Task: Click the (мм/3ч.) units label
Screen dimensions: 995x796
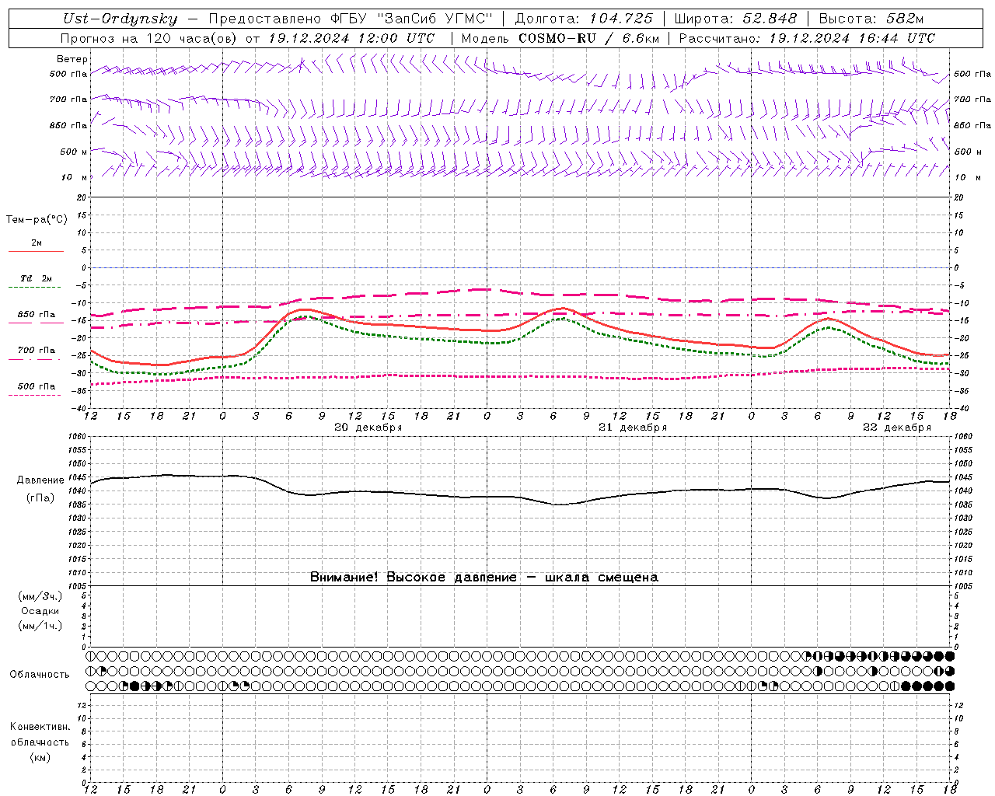Action: click(x=40, y=596)
